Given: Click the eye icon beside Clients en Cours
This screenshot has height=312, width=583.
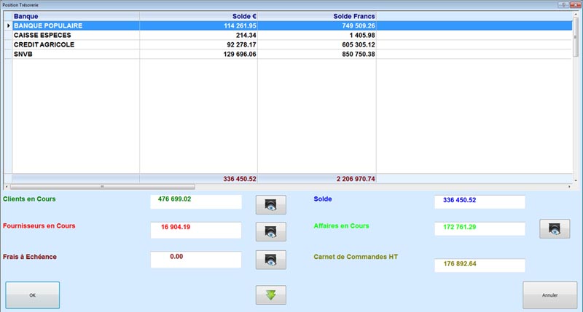Looking at the screenshot, I should (x=270, y=204).
